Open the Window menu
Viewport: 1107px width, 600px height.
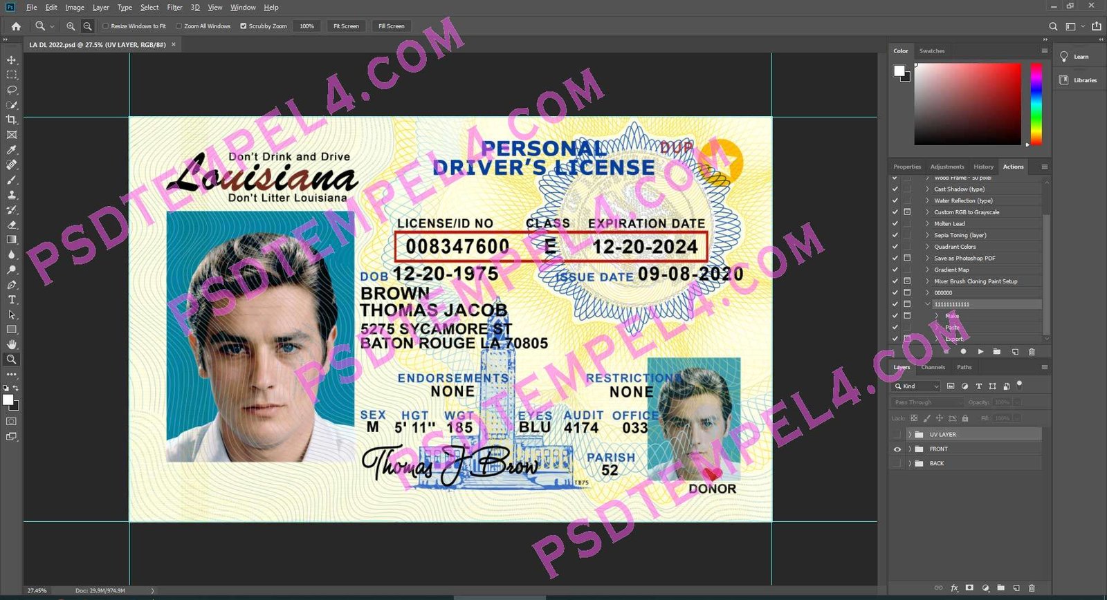click(x=243, y=8)
